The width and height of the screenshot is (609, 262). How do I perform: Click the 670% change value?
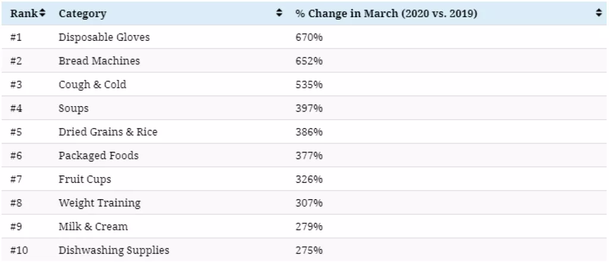309,37
